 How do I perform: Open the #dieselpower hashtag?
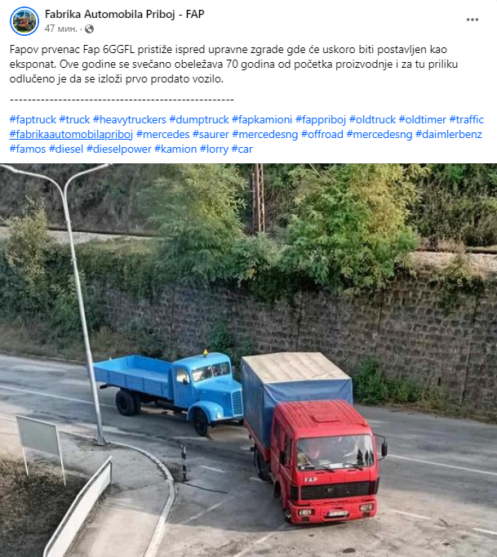(x=119, y=149)
